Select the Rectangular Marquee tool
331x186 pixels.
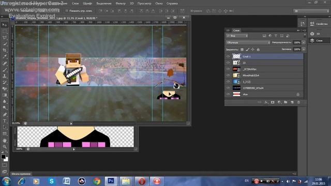[5, 31]
